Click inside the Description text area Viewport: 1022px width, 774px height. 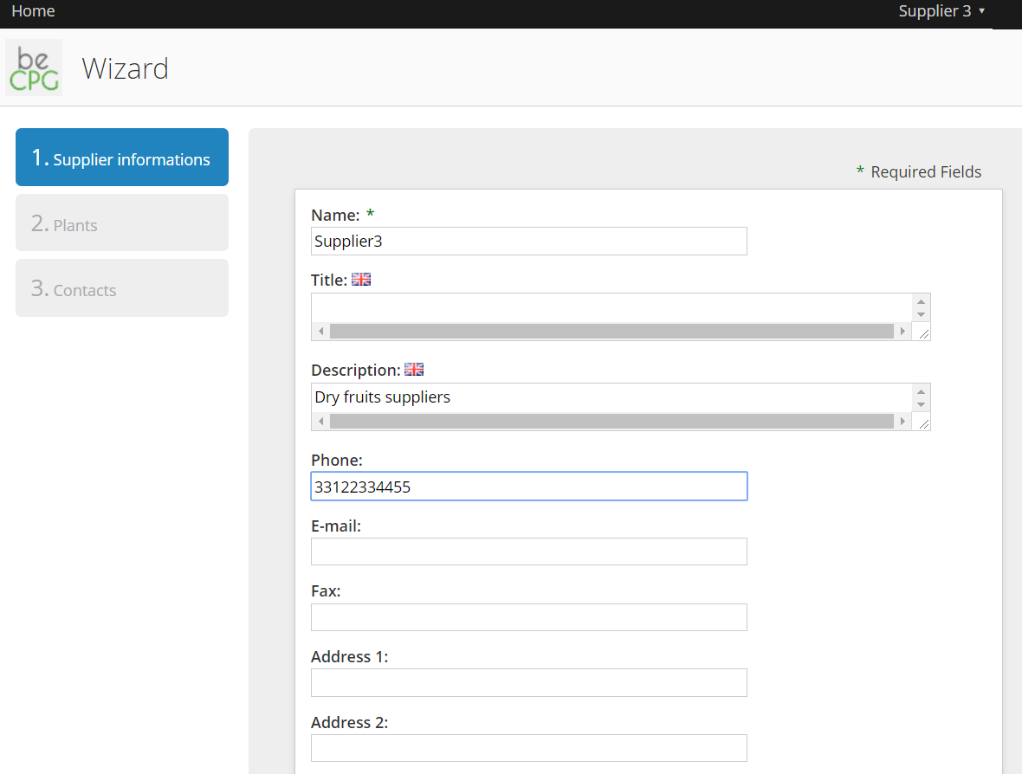[611, 398]
